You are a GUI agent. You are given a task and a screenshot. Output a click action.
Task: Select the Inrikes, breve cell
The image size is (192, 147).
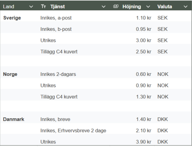55,119
